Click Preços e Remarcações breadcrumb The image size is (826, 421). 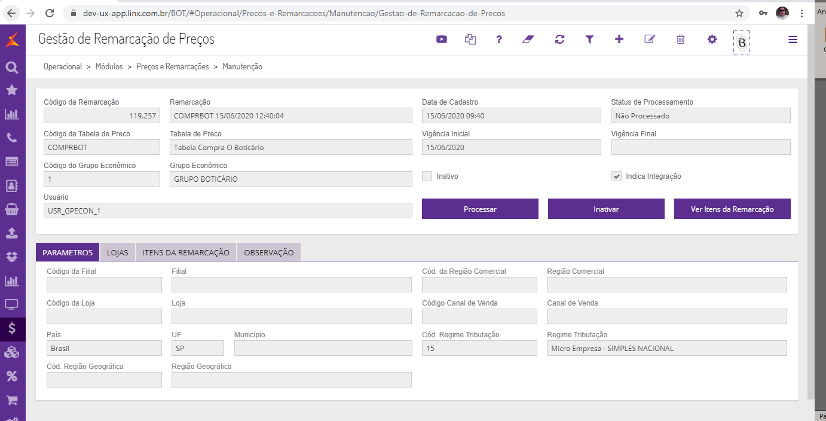pyautogui.click(x=173, y=67)
